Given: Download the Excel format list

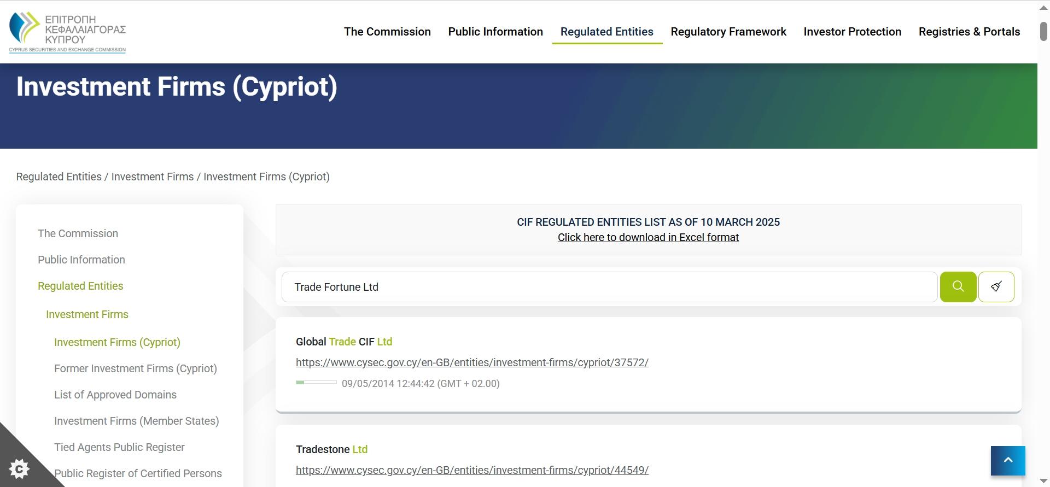Looking at the screenshot, I should click(648, 237).
